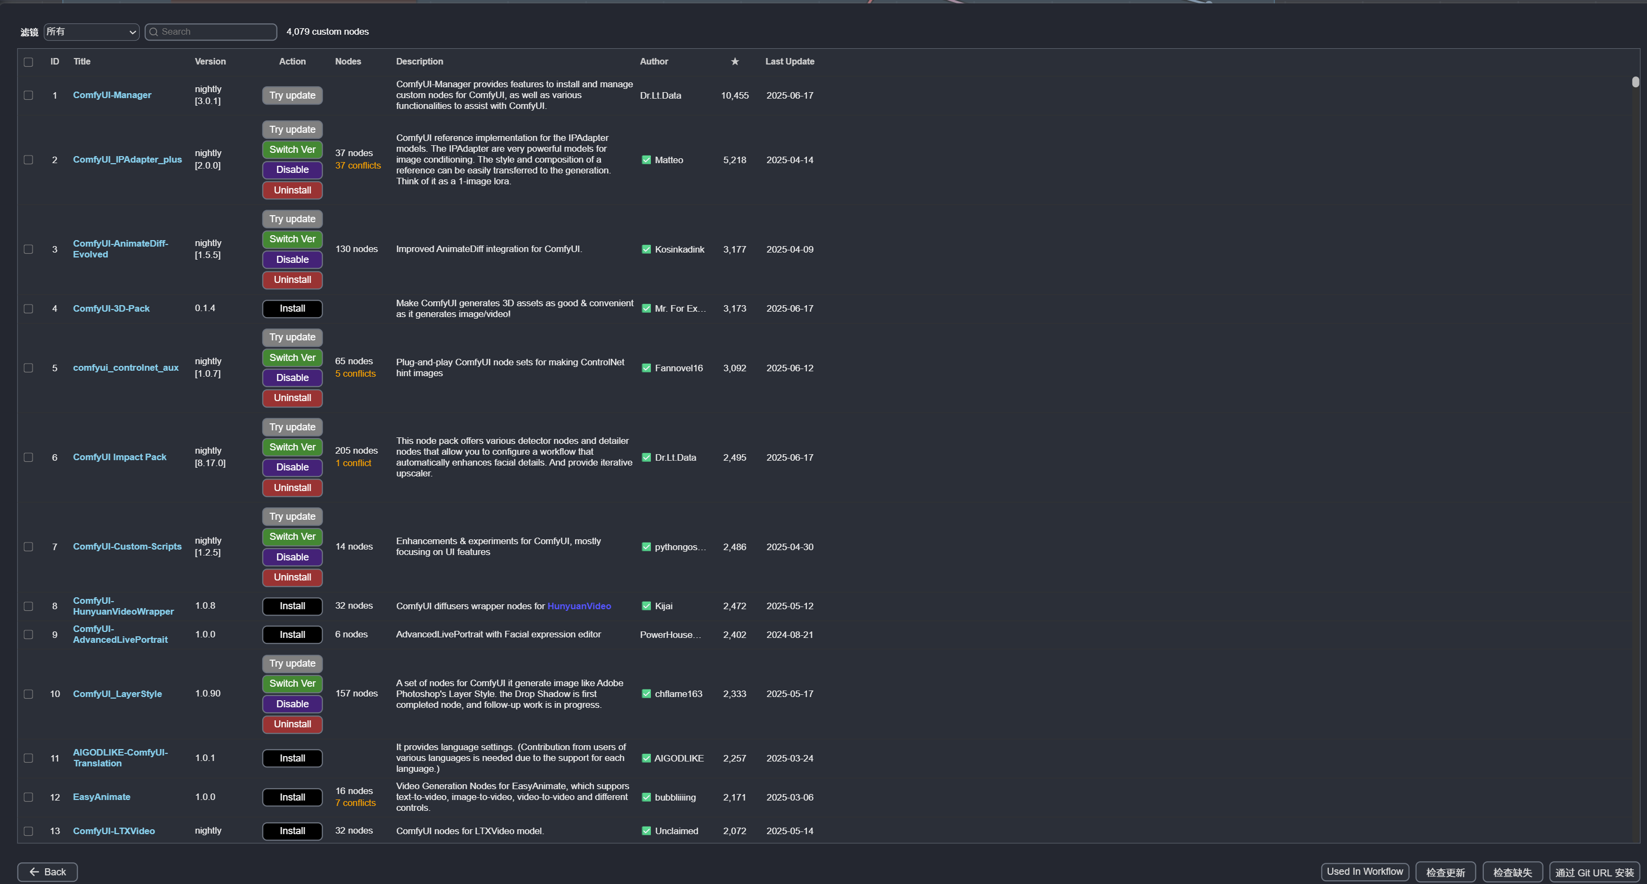Click the 通过 Git URL 安装 button
Viewport: 1647px width, 884px height.
[1594, 872]
